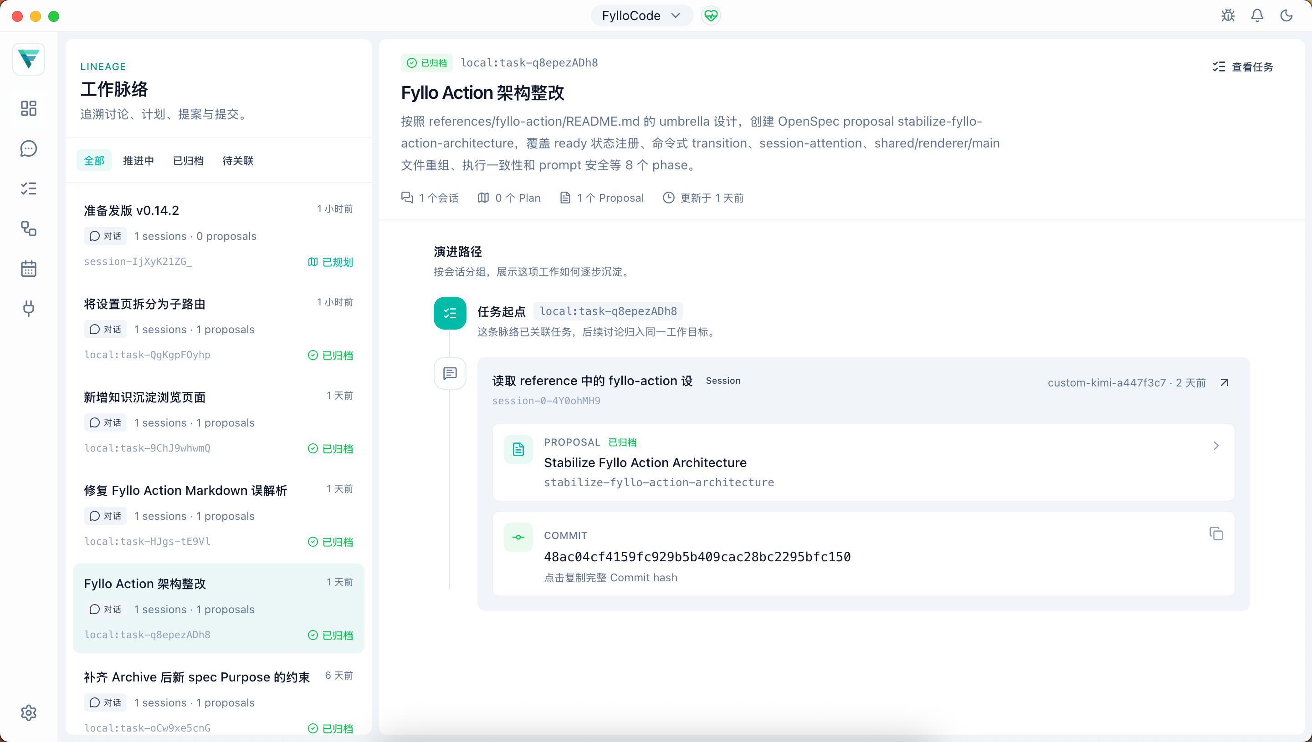Open the dashboard grid sidebar icon
1312x742 pixels.
pos(29,108)
